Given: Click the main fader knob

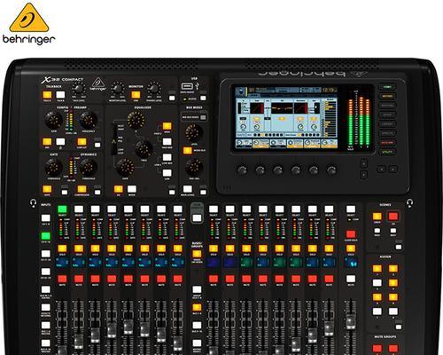Looking at the screenshot, I should (351, 321).
